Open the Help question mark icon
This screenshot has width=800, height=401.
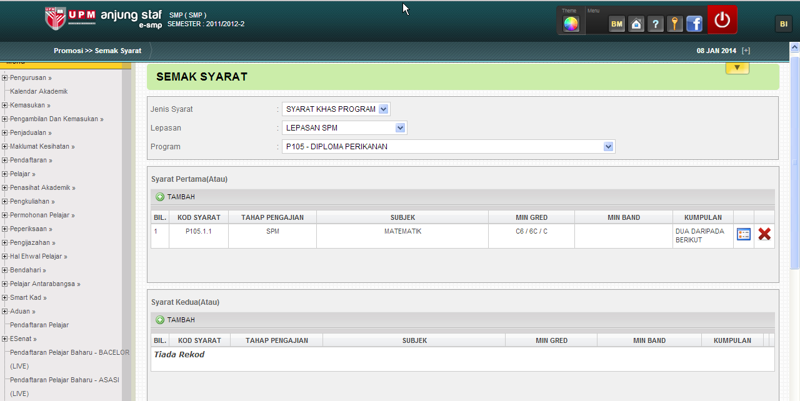656,24
